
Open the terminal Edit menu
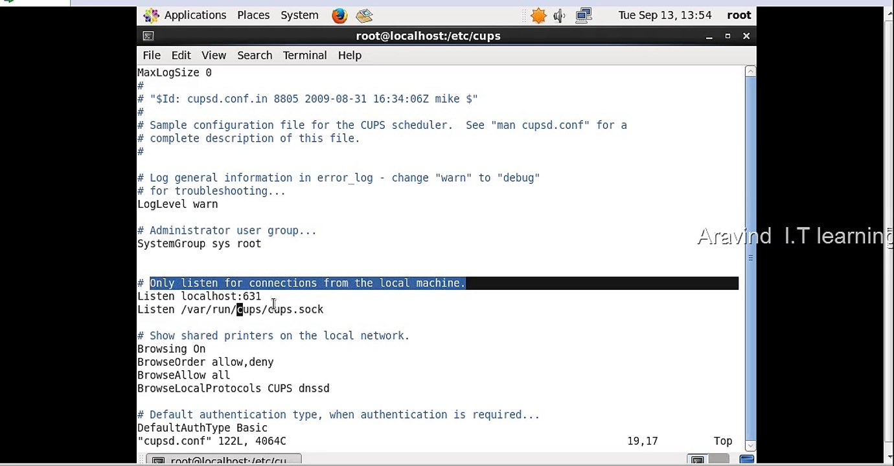coord(181,56)
